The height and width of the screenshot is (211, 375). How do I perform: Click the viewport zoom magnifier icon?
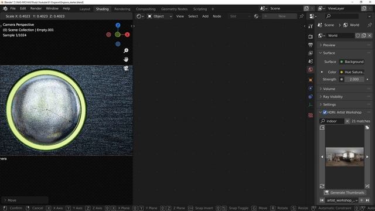coord(126,50)
